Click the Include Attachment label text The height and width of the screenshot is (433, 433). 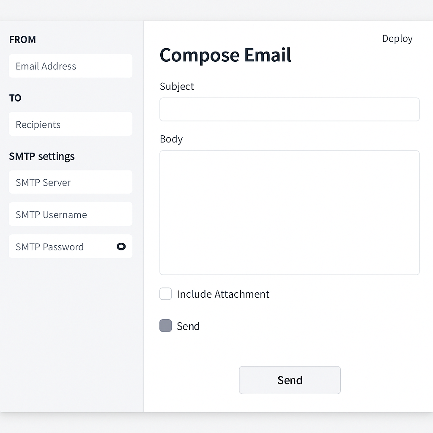[x=223, y=294]
